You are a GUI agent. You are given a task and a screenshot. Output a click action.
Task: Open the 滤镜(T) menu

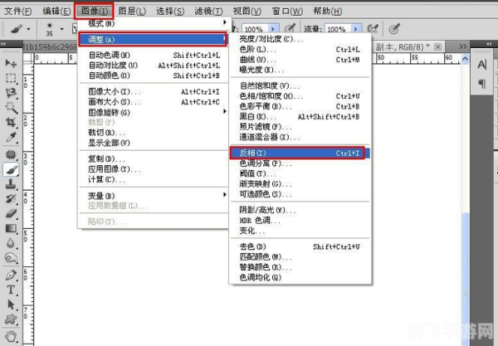click(208, 11)
